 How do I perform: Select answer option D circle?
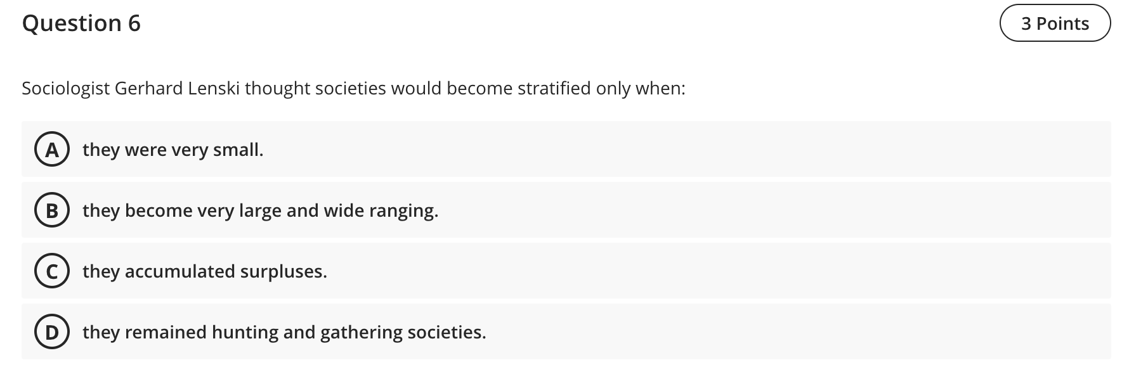point(53,331)
